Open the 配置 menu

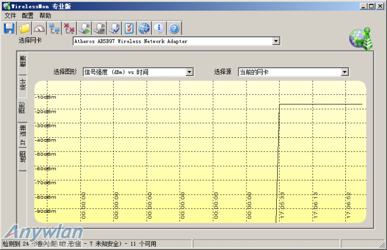(x=27, y=16)
